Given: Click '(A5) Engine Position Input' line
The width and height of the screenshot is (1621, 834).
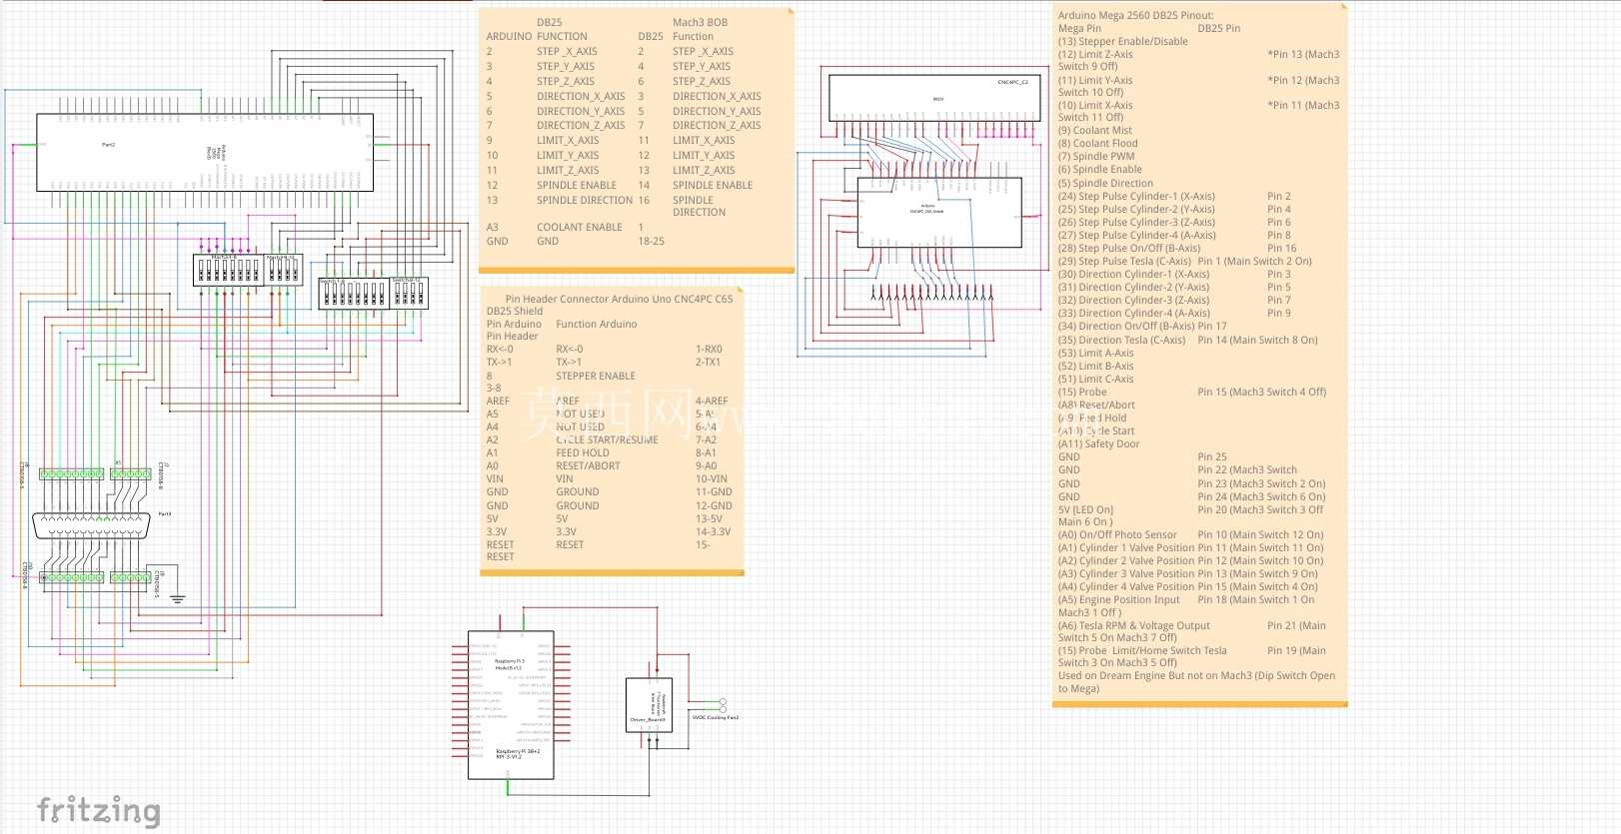Looking at the screenshot, I should click(1119, 599).
